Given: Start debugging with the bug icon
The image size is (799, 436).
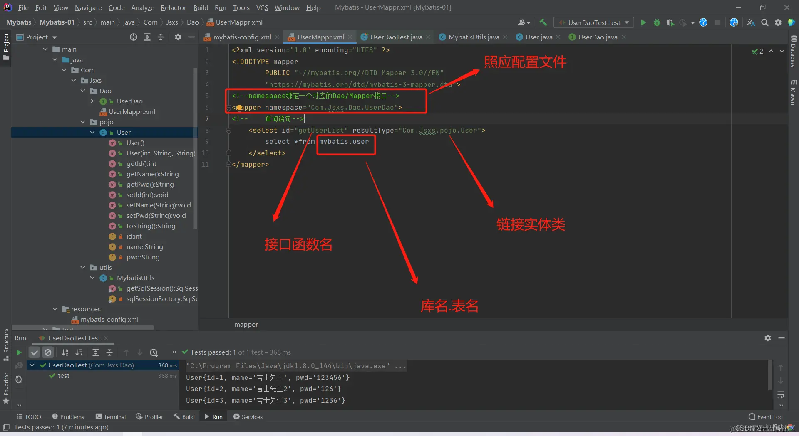Looking at the screenshot, I should coord(657,22).
